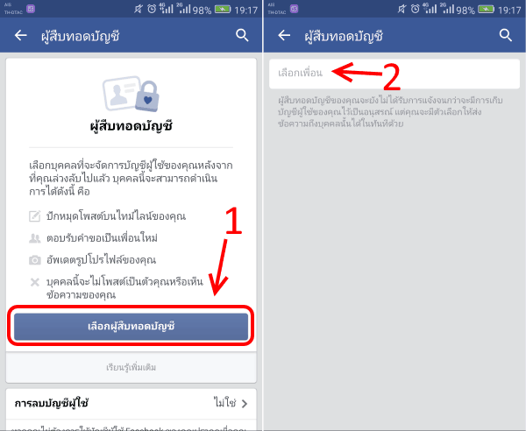Tap the ผู้สืบทอดบัญชี title on right screen
This screenshot has height=431, width=526.
click(344, 36)
